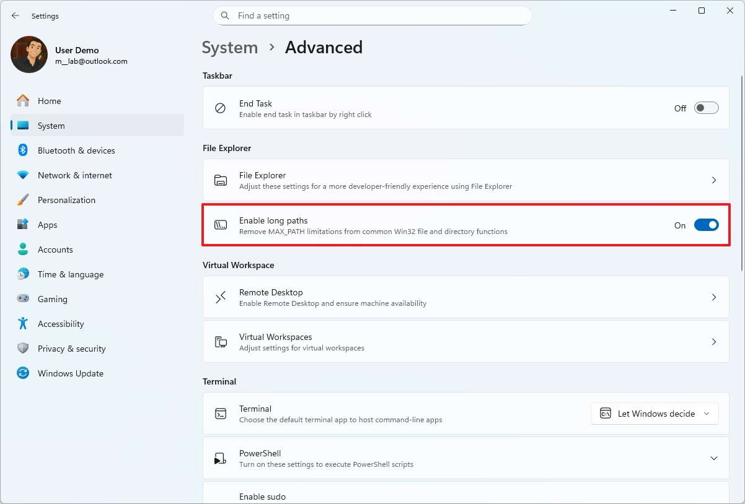Open Privacy & security settings
Screen dimensions: 745x504
click(x=71, y=348)
